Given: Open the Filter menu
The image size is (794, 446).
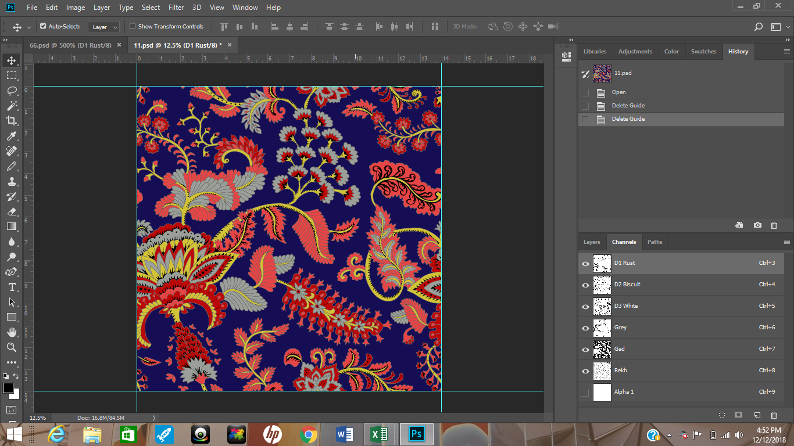Looking at the screenshot, I should pyautogui.click(x=176, y=8).
